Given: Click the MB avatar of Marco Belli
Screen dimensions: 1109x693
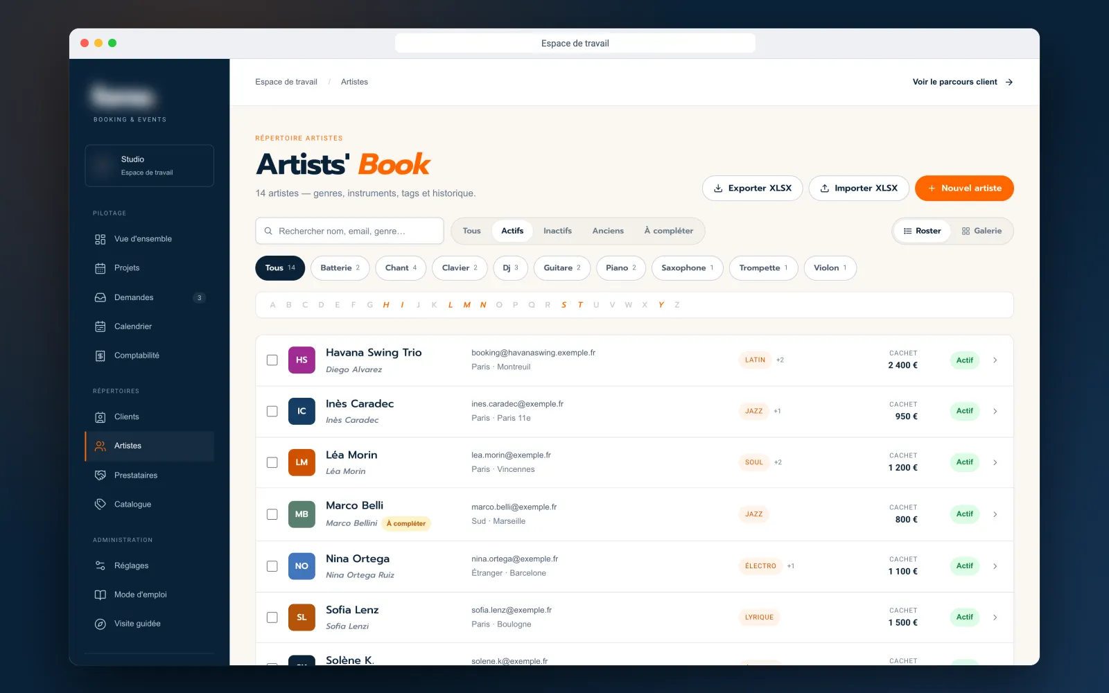Looking at the screenshot, I should tap(302, 514).
